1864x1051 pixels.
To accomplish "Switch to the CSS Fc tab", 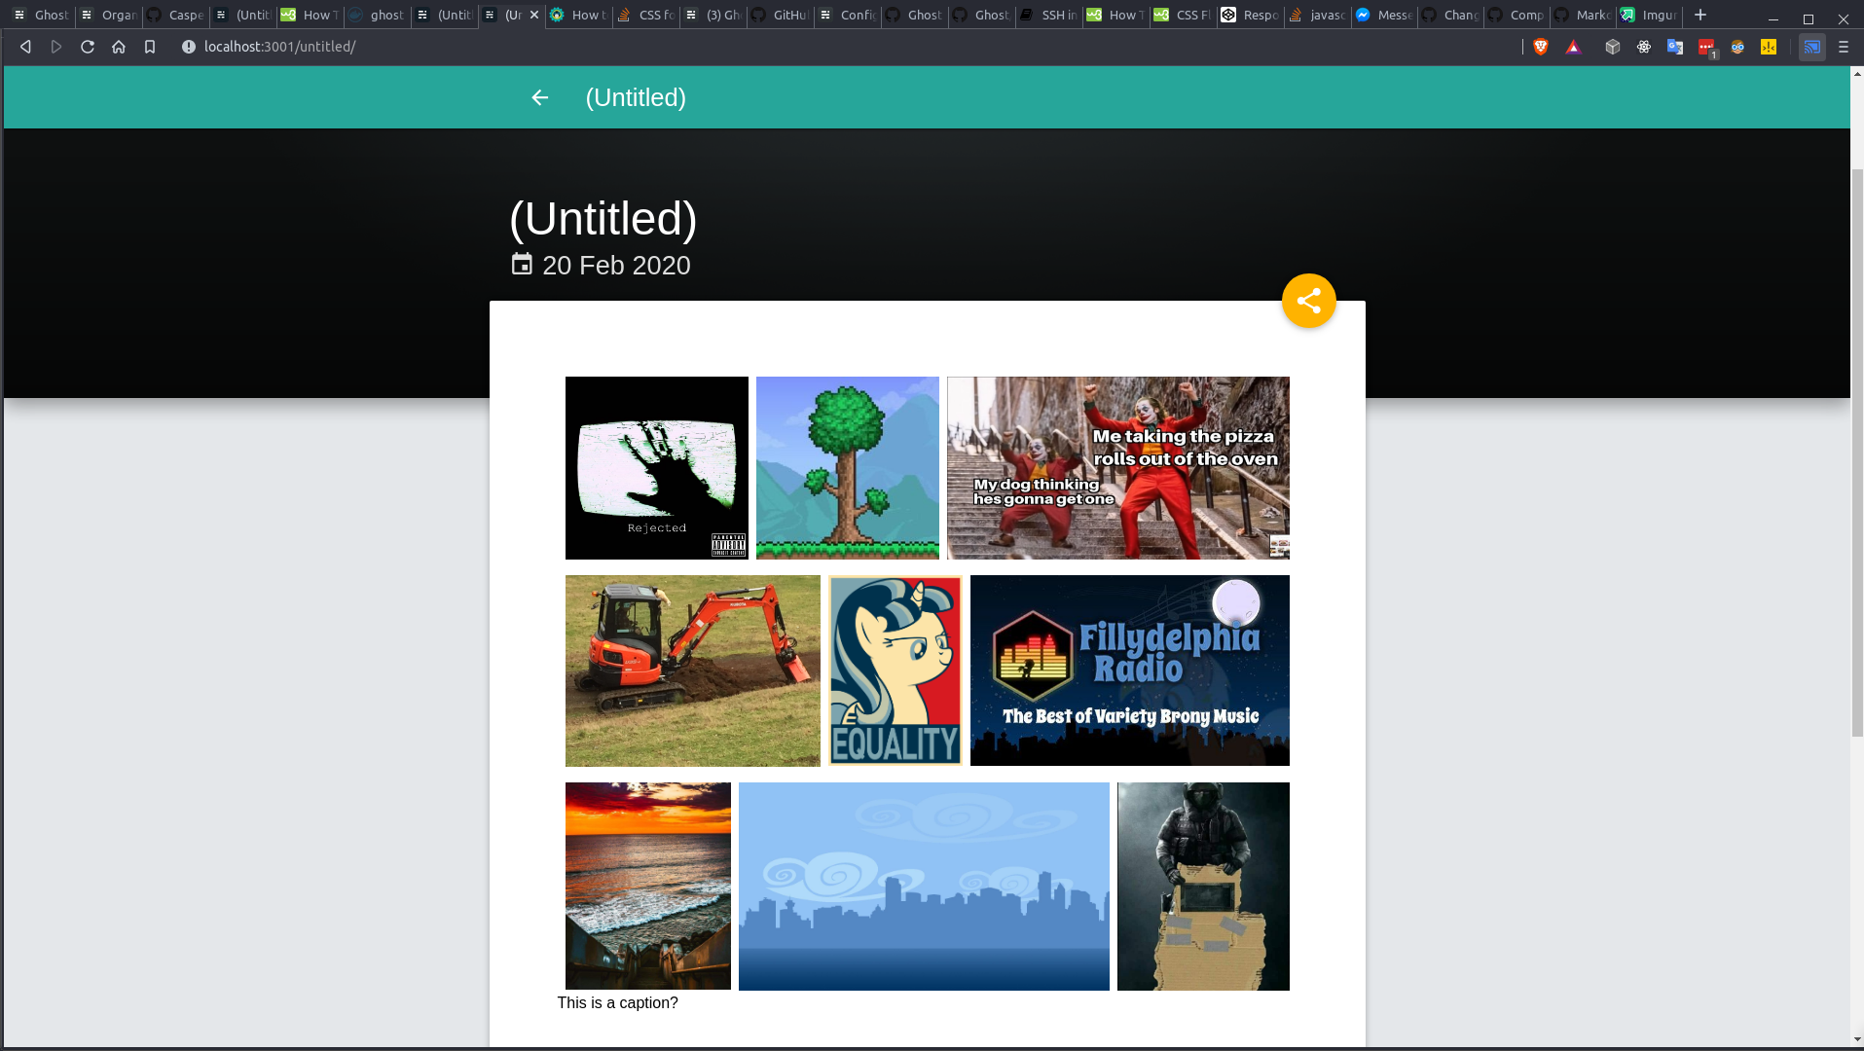I will (x=646, y=15).
